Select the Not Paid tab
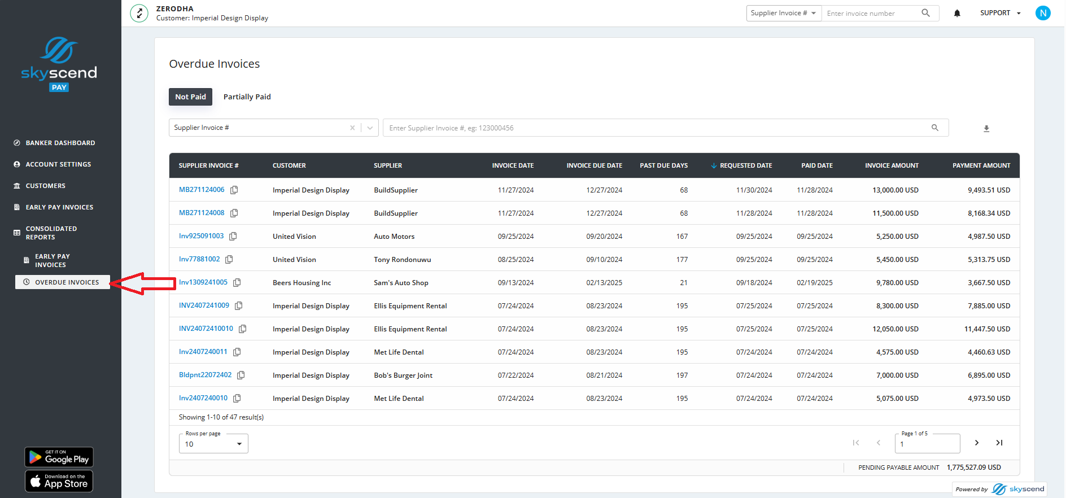This screenshot has height=498, width=1066. tap(190, 97)
